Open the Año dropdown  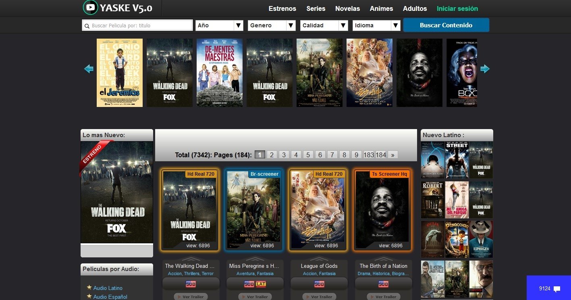[220, 25]
